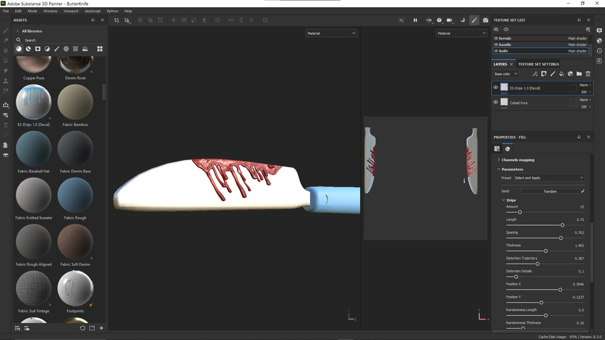This screenshot has height=340, width=605.
Task: Click the Thickness slider handle
Action: pyautogui.click(x=545, y=251)
